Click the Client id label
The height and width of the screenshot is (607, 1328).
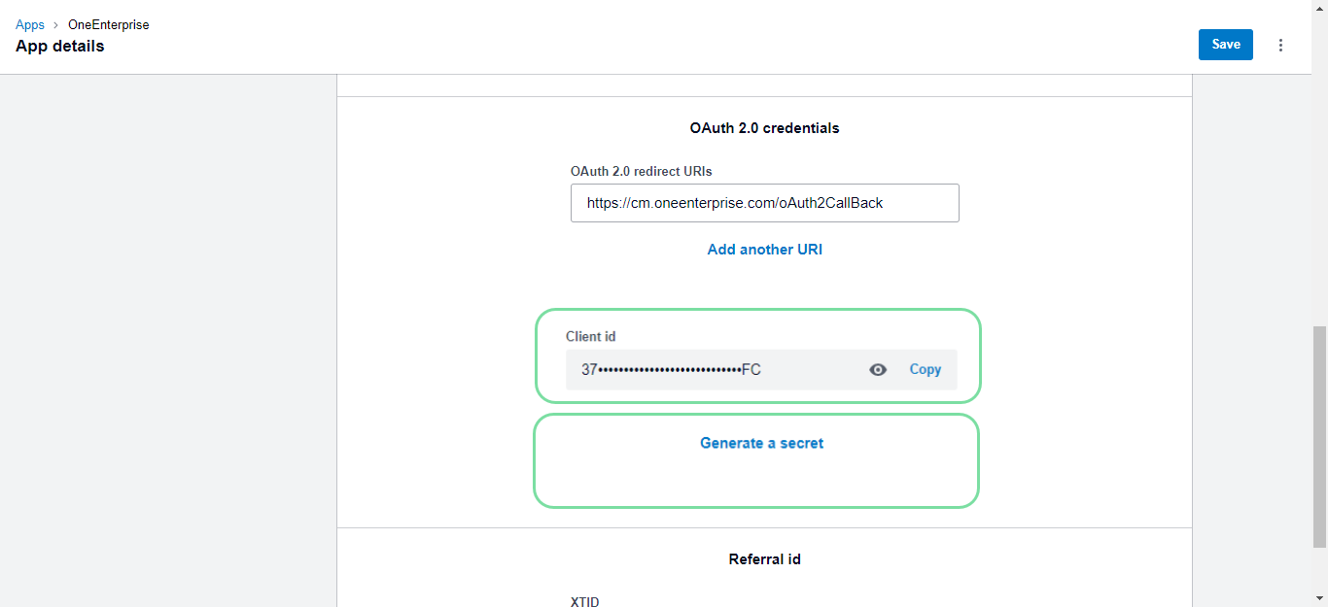pos(590,337)
